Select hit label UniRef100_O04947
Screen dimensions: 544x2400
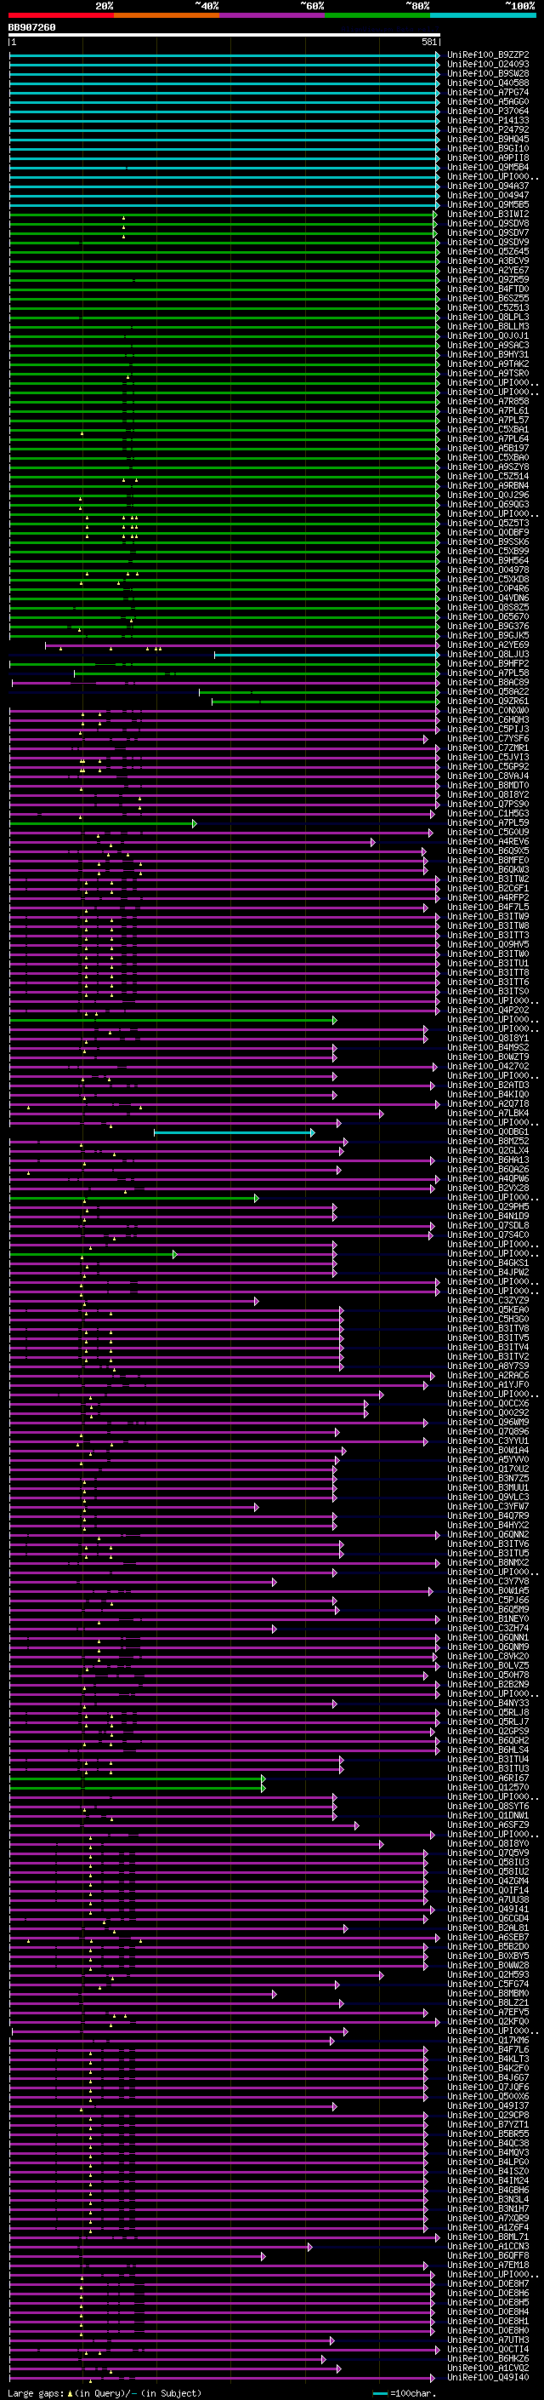488,196
